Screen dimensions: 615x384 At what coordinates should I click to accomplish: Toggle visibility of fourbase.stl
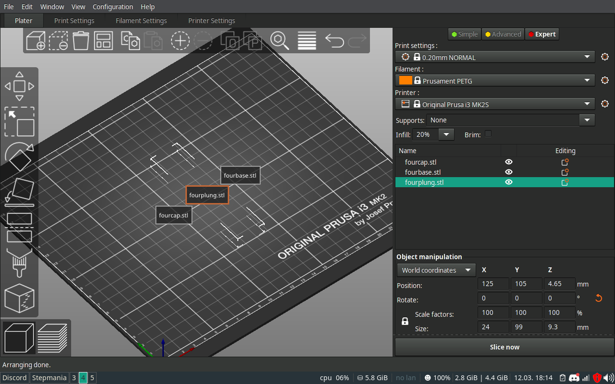tap(508, 172)
